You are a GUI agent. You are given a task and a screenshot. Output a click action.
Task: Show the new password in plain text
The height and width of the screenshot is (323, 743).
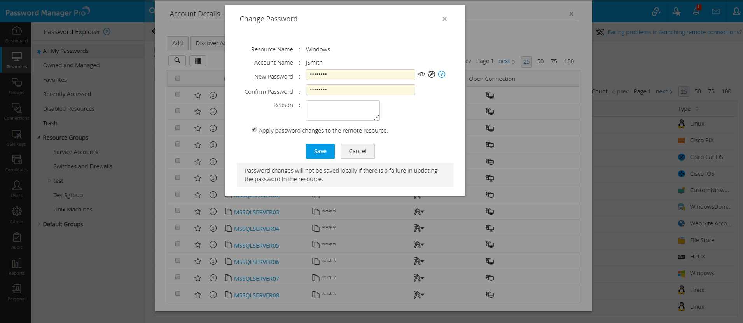pos(421,74)
